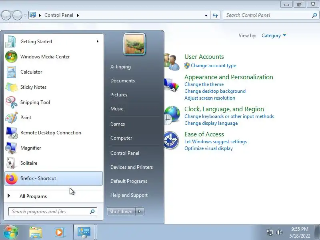The height and width of the screenshot is (240, 320).
Task: Open the Shut down options arrow
Action: click(x=140, y=212)
